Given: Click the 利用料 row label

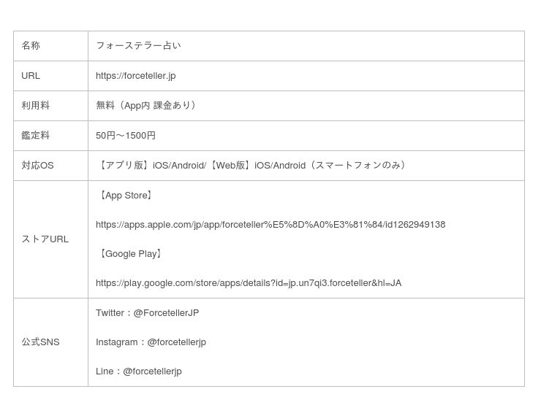Looking at the screenshot, I should pyautogui.click(x=35, y=106).
